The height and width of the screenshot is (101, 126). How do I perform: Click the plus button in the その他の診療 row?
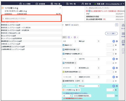[114, 77]
